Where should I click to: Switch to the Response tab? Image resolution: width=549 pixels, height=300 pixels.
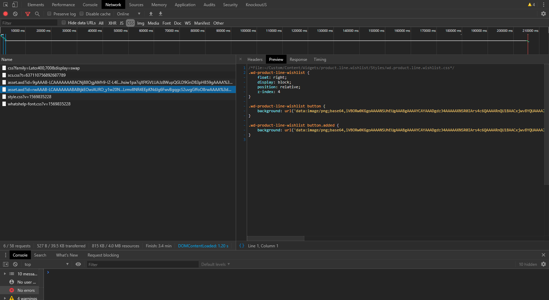pos(299,60)
